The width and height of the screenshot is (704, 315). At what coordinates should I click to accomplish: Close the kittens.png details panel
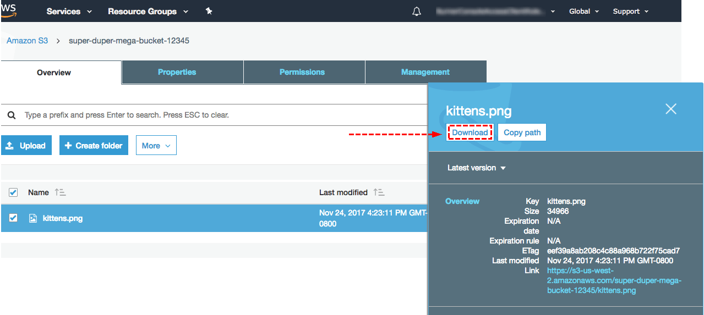(670, 109)
